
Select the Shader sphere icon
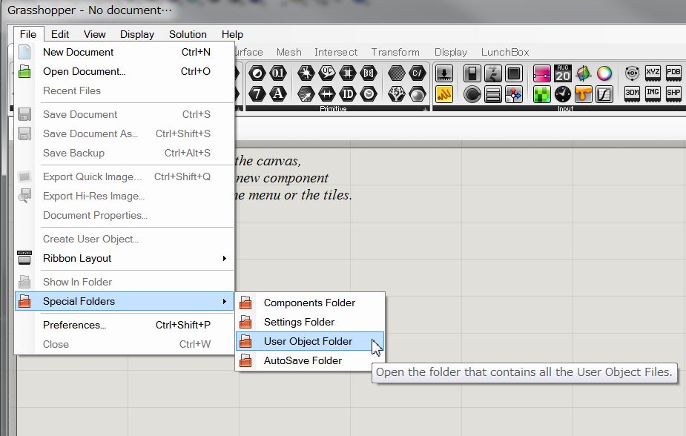click(417, 93)
